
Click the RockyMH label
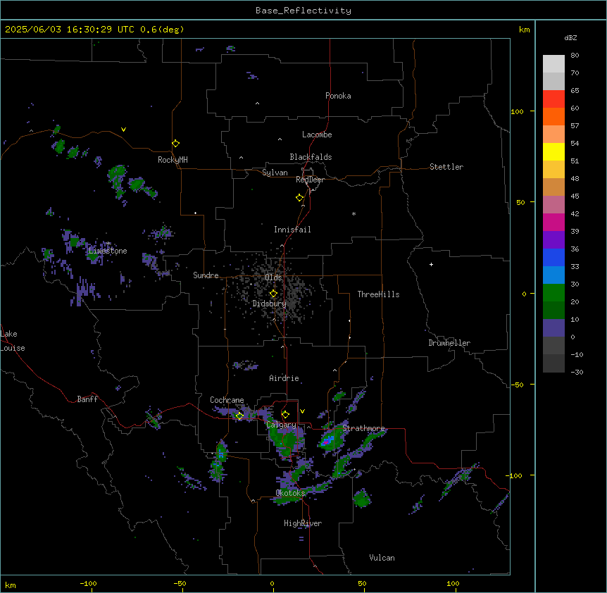click(x=173, y=160)
